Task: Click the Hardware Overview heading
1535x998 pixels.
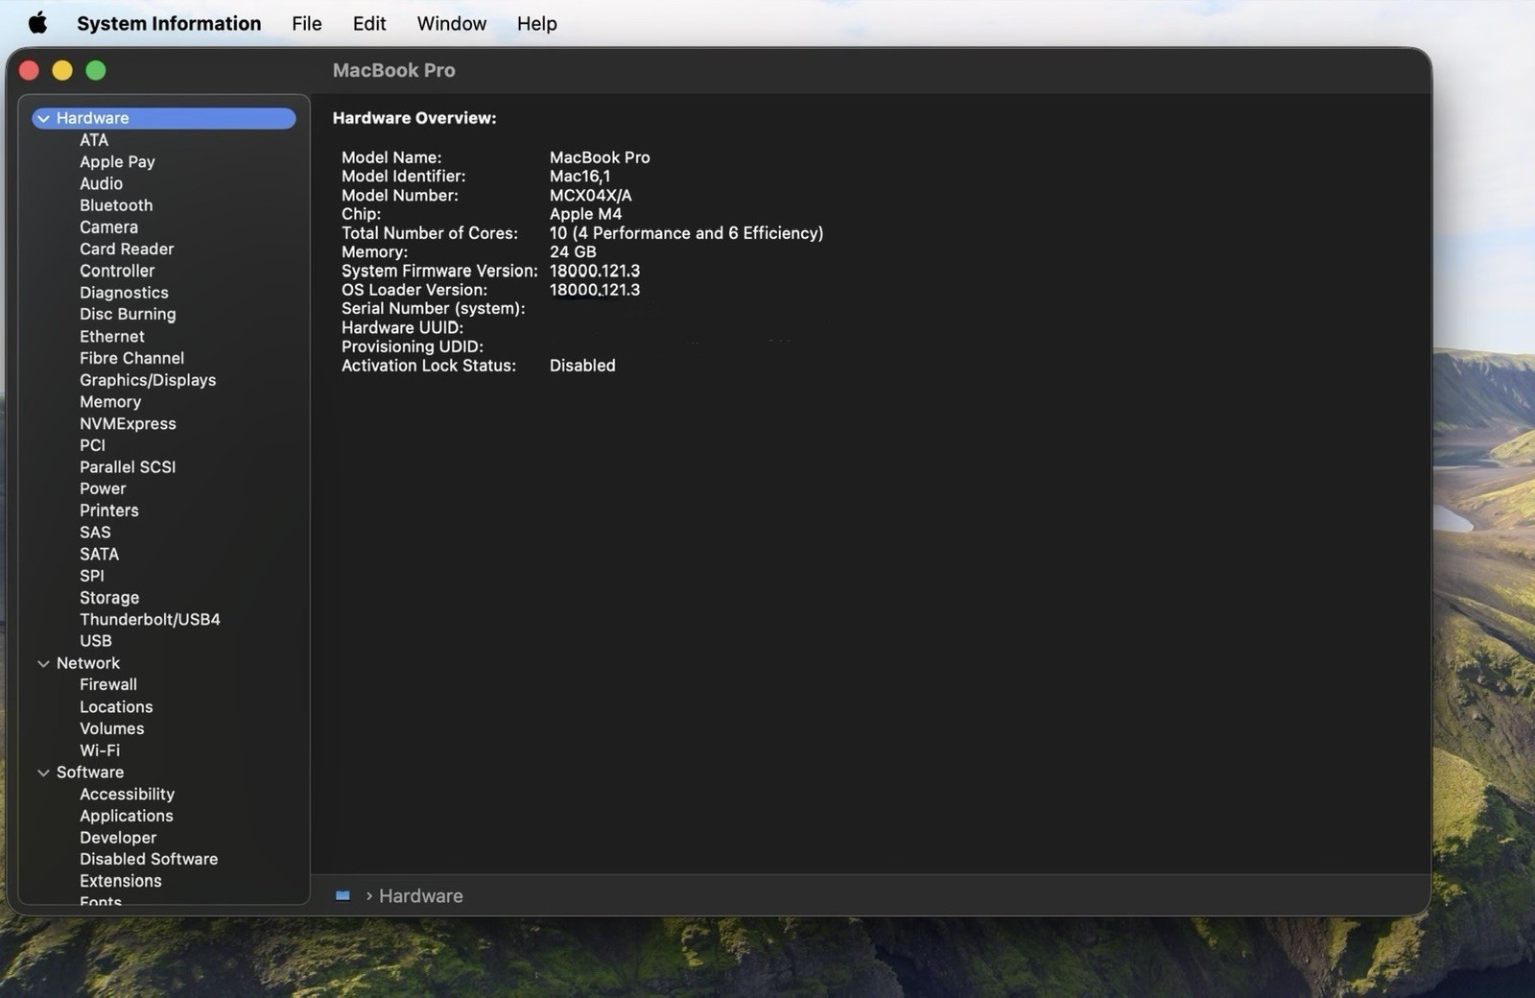Action: point(414,118)
